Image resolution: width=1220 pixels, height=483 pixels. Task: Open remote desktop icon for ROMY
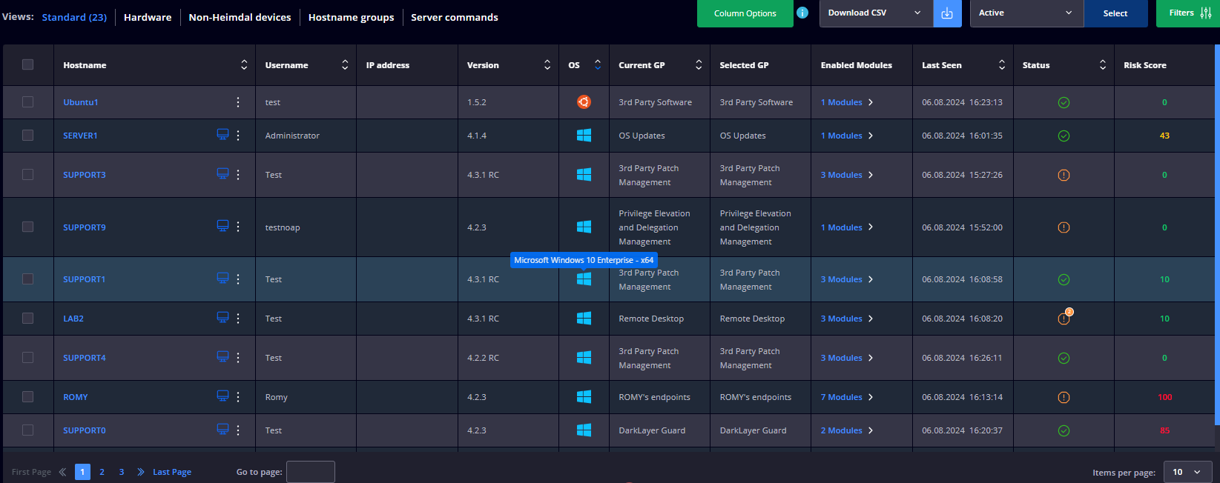coord(222,396)
